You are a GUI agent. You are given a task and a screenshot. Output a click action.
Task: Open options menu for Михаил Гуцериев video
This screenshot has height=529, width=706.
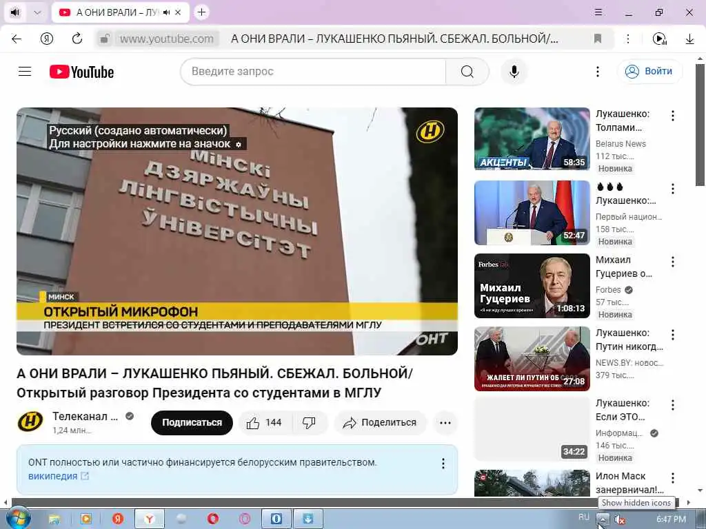pos(673,262)
